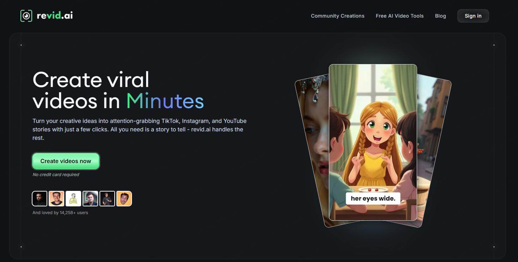Viewport: 518px width, 262px height.
Task: Click the yellow cartoon-drawing avatar
Action: pos(73,198)
